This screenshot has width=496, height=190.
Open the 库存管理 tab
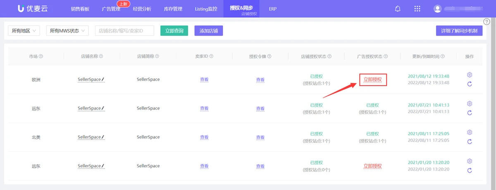point(173,9)
